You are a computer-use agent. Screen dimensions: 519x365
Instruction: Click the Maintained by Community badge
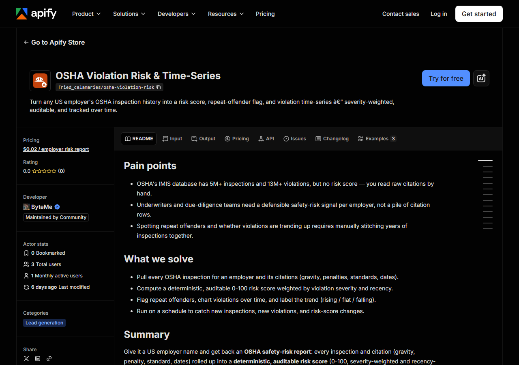point(56,217)
